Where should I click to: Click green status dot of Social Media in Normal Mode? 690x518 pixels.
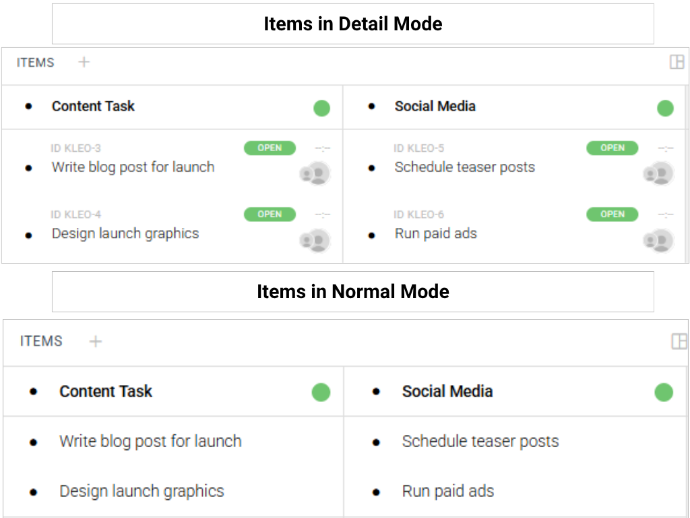pyautogui.click(x=664, y=393)
